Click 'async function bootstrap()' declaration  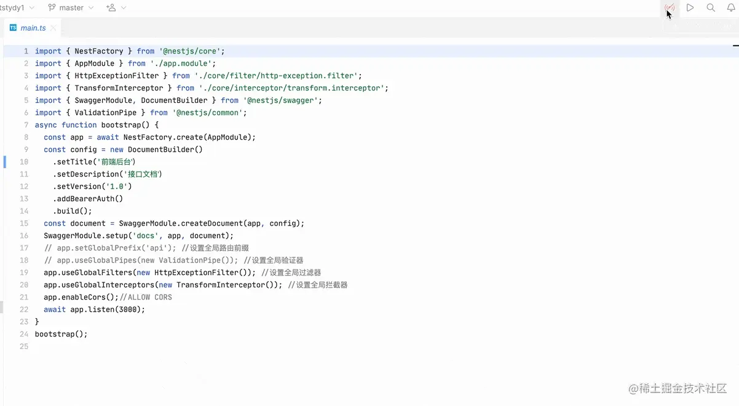pos(92,125)
